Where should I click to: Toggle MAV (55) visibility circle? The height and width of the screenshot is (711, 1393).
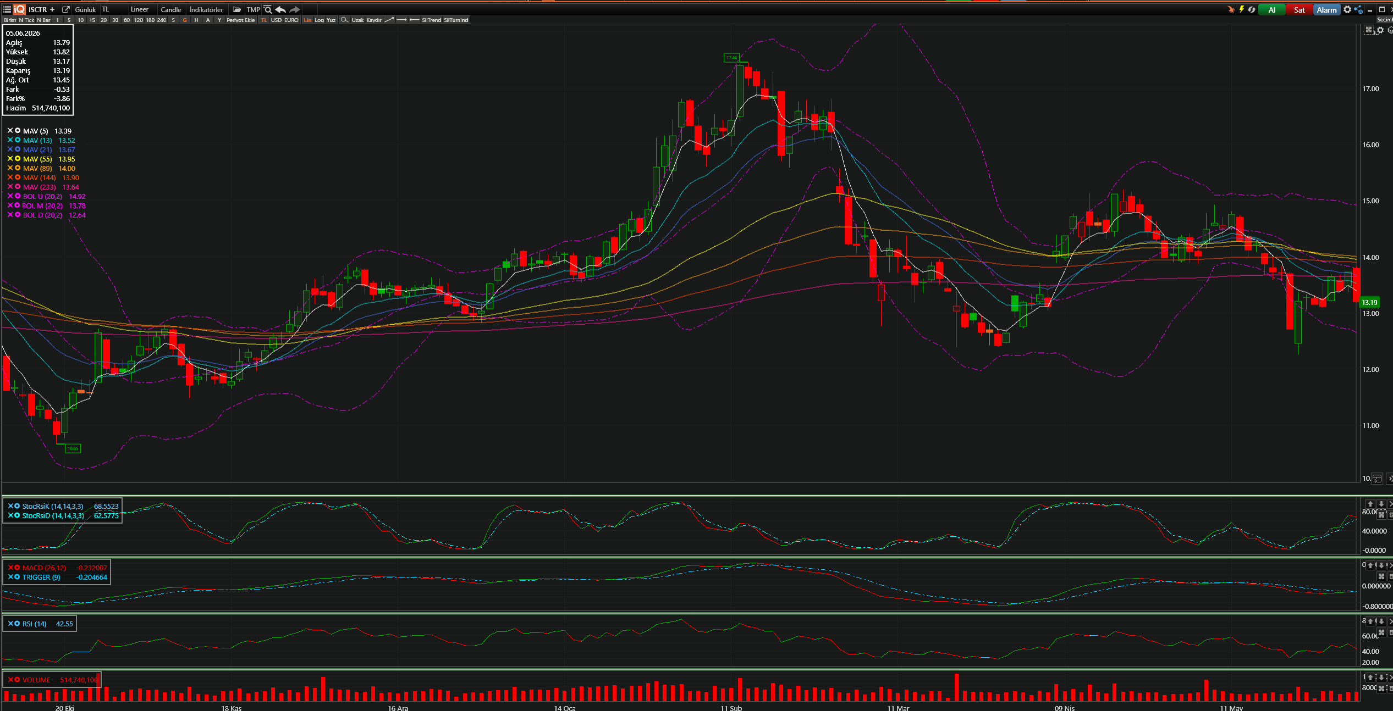pos(18,159)
